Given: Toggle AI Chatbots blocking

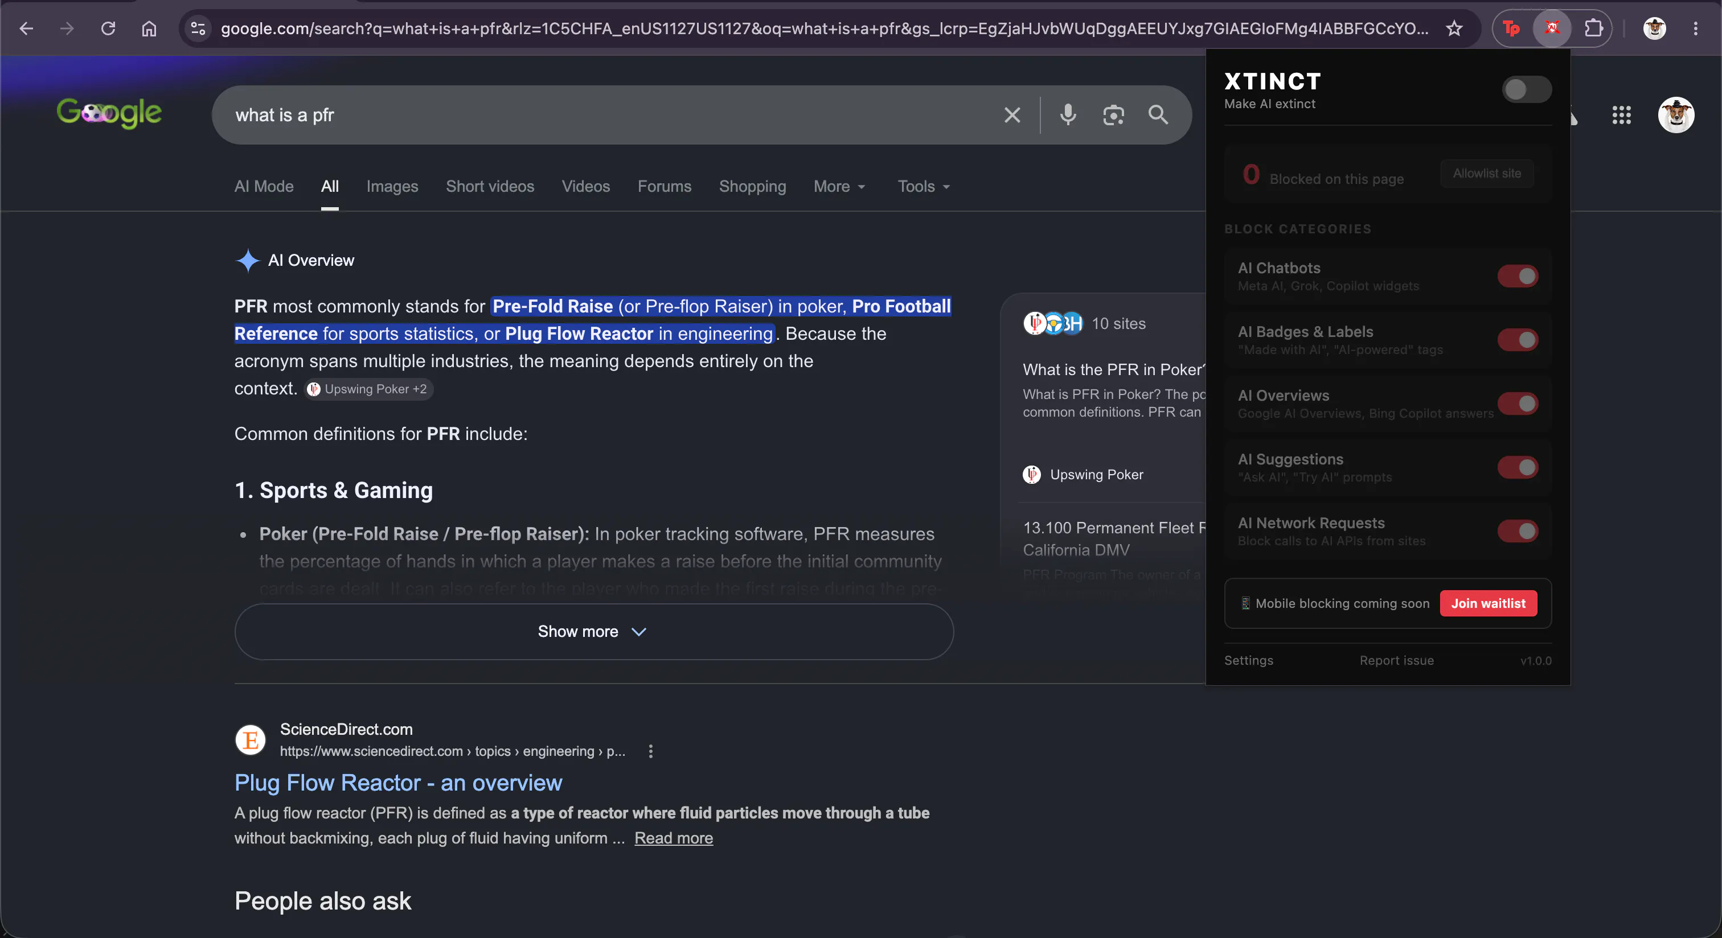Looking at the screenshot, I should (x=1518, y=276).
